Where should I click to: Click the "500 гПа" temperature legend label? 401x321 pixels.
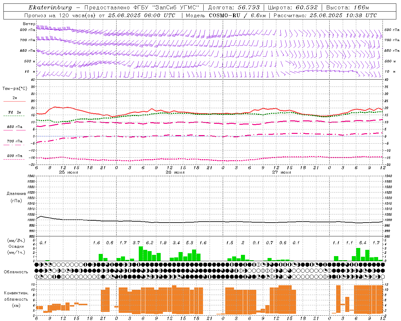15,156
